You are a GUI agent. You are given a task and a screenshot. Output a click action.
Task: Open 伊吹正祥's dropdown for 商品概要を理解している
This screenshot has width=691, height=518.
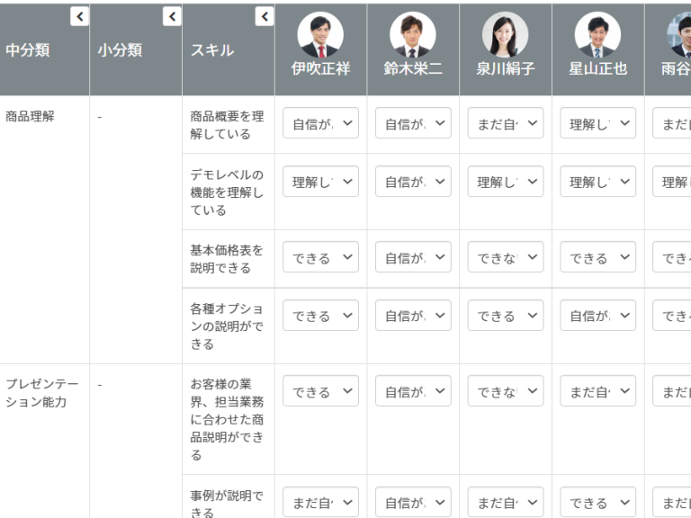(320, 124)
